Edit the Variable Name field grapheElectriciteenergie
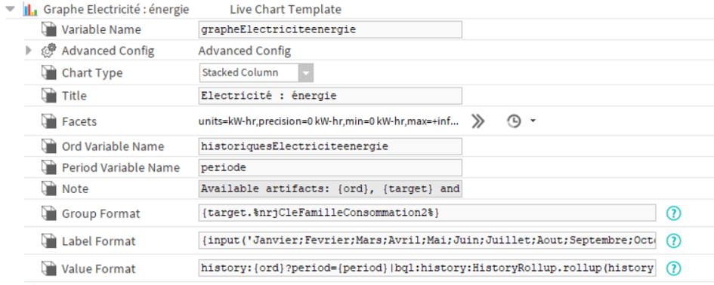Image resolution: width=714 pixels, height=285 pixels. pos(331,29)
